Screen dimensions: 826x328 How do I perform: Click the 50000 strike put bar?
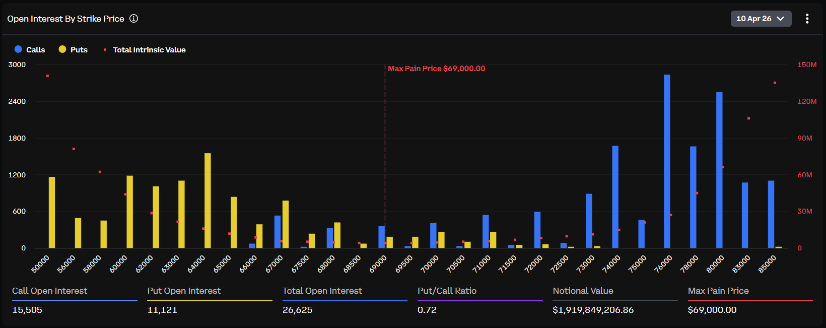click(52, 212)
